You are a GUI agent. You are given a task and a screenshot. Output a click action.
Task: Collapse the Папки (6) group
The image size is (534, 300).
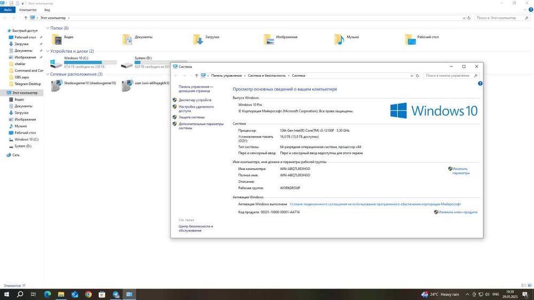pyautogui.click(x=48, y=28)
